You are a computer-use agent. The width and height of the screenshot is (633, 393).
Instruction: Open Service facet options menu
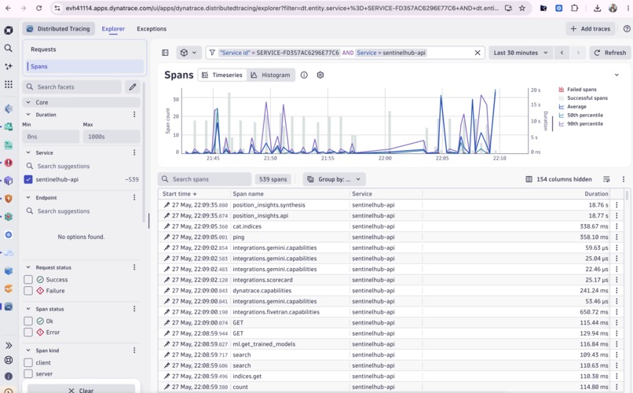134,152
